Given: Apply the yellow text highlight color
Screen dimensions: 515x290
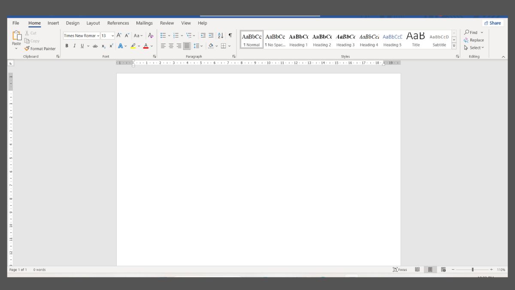Looking at the screenshot, I should 133,46.
